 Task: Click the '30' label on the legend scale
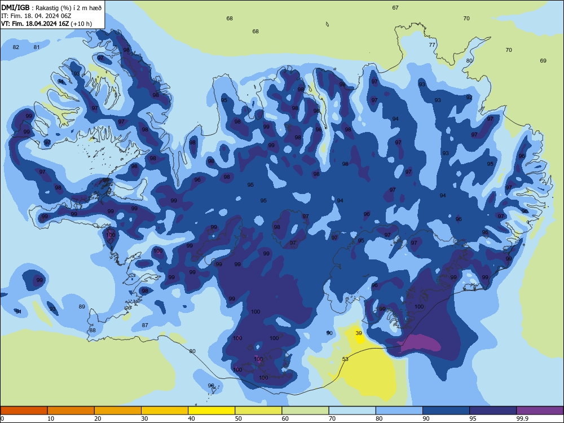coord(144,418)
